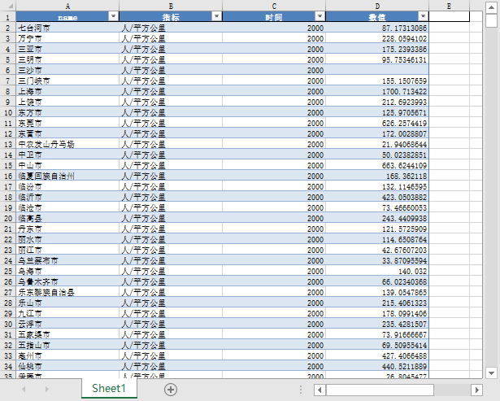Image resolution: width=500 pixels, height=401 pixels.
Task: Click cell containing 三沙市
Action: (67, 71)
